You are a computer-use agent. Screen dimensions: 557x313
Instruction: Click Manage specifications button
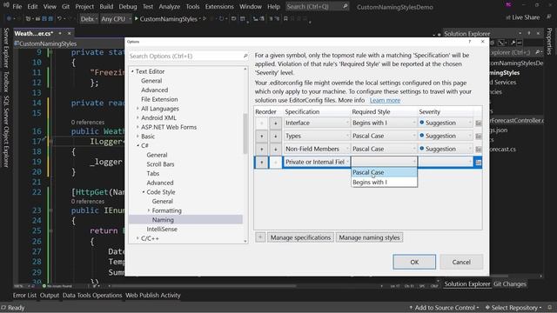pos(300,237)
